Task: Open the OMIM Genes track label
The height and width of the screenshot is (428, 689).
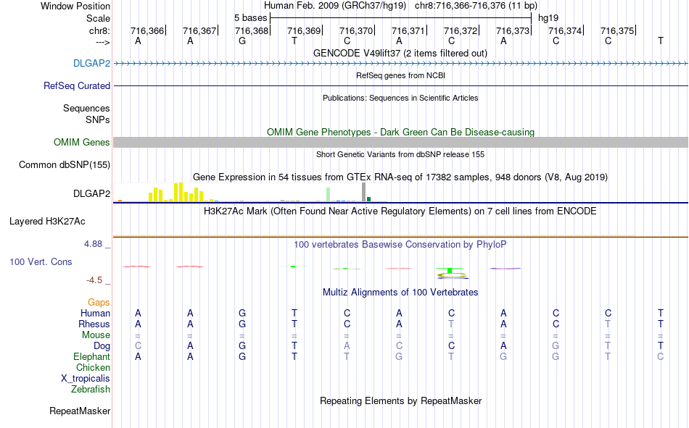Action: [81, 142]
